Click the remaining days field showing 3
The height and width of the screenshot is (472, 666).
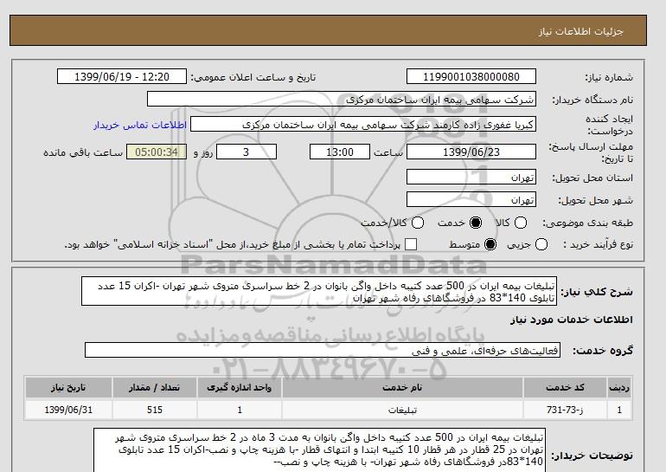pyautogui.click(x=247, y=152)
